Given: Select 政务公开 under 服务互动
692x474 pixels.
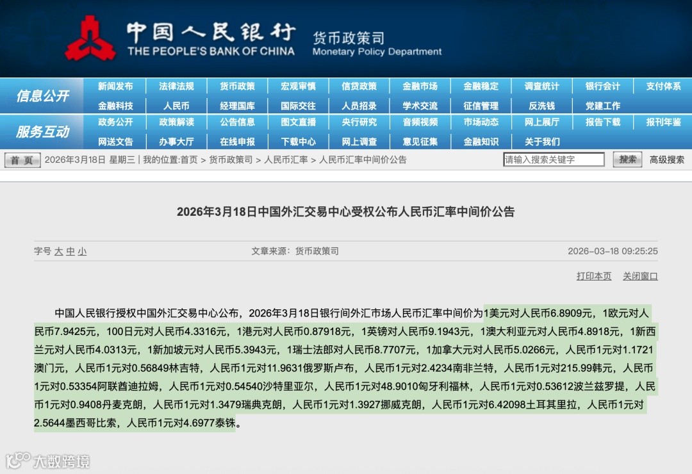Looking at the screenshot, I should coord(115,123).
